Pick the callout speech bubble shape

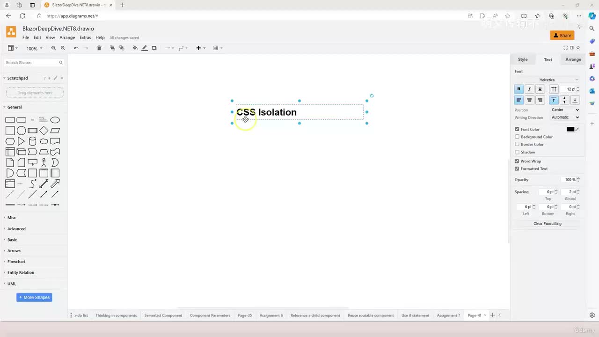point(32,162)
